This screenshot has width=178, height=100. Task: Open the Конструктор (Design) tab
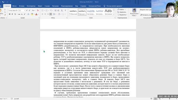click(x=31, y=6)
